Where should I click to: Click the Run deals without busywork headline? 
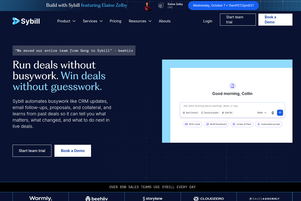(x=59, y=76)
